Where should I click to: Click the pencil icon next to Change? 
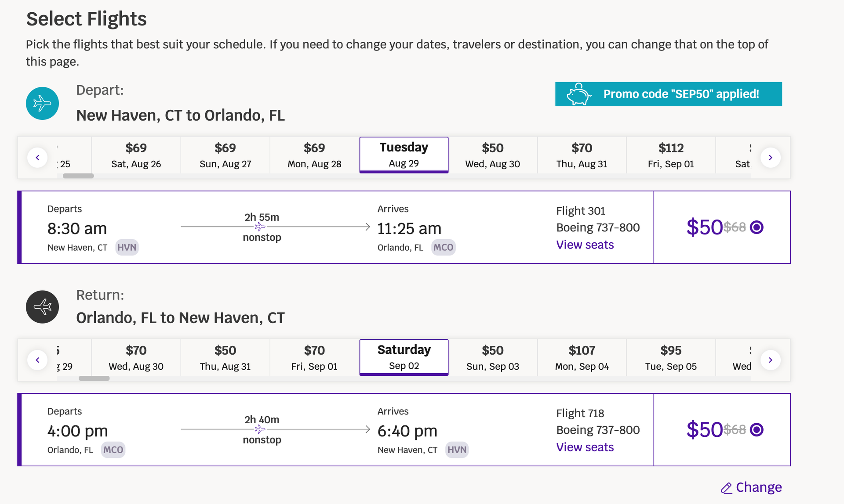tap(727, 487)
